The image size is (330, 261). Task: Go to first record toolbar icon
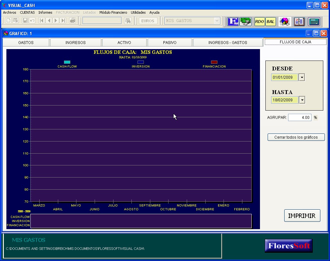pyautogui.click(x=42, y=21)
